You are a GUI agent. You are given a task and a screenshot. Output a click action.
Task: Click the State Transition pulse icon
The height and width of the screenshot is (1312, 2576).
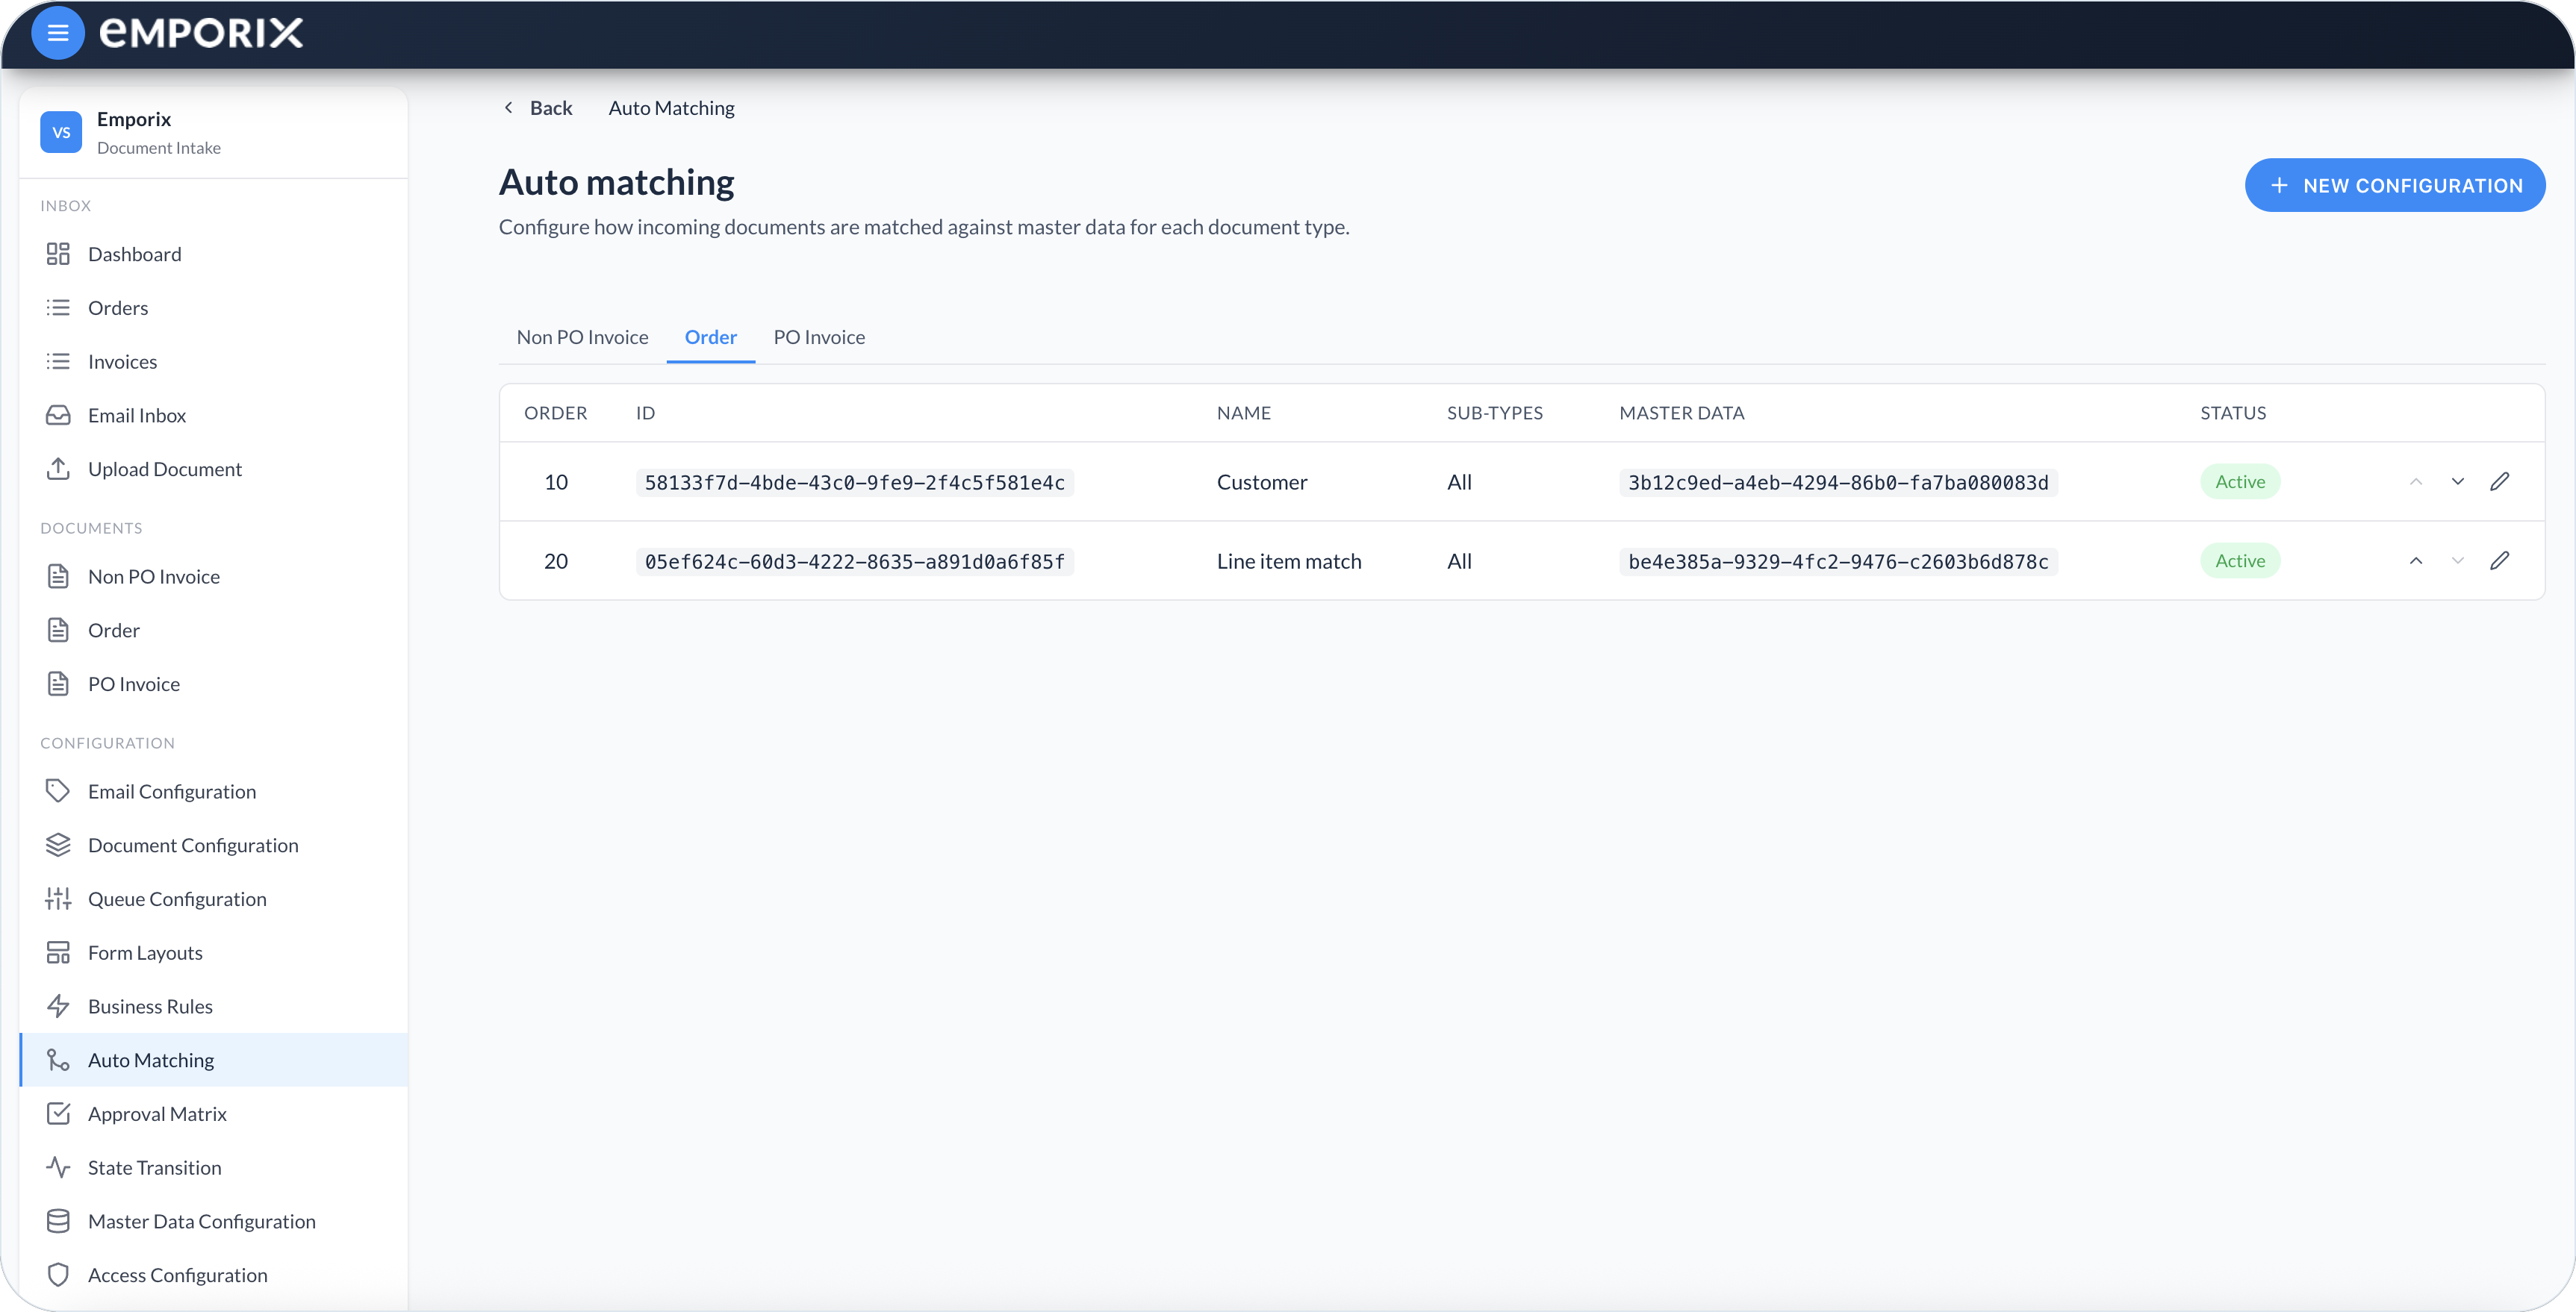click(58, 1167)
